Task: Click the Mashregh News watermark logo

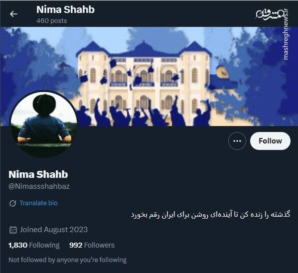Action: pos(269,14)
